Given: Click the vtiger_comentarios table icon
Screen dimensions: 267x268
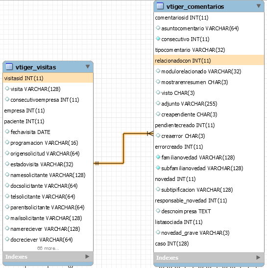Looking at the screenshot, I should pos(160,6).
